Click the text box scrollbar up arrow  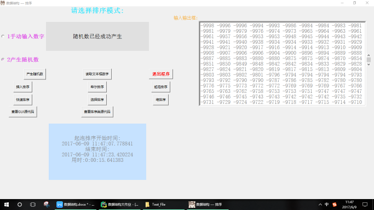pyautogui.click(x=369, y=55)
